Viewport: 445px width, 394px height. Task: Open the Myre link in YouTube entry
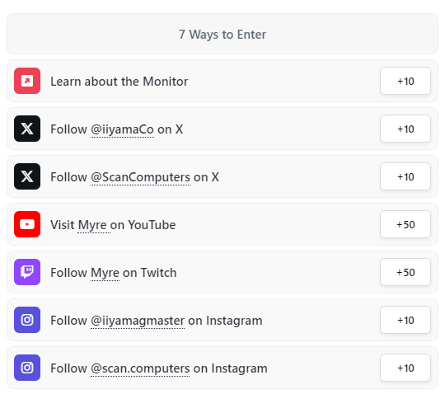click(92, 225)
